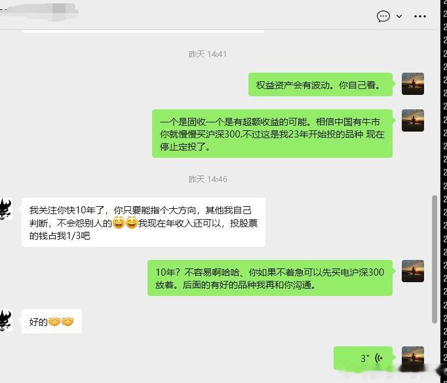Click sunset avatar beside 10年？不容易 message
447x383 pixels.
(x=412, y=271)
